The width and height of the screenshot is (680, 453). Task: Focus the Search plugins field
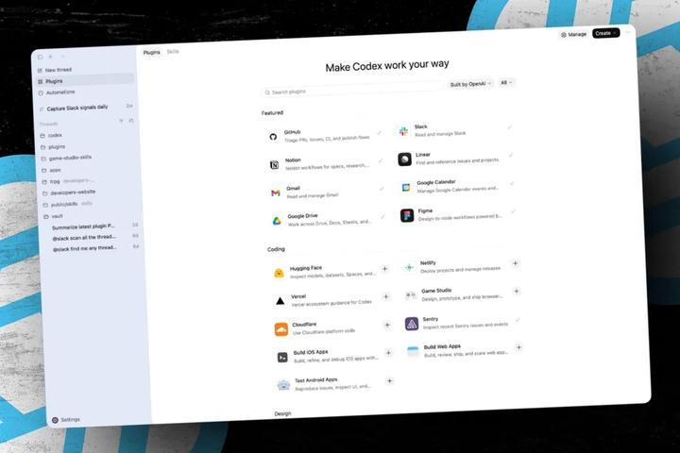[x=352, y=90]
